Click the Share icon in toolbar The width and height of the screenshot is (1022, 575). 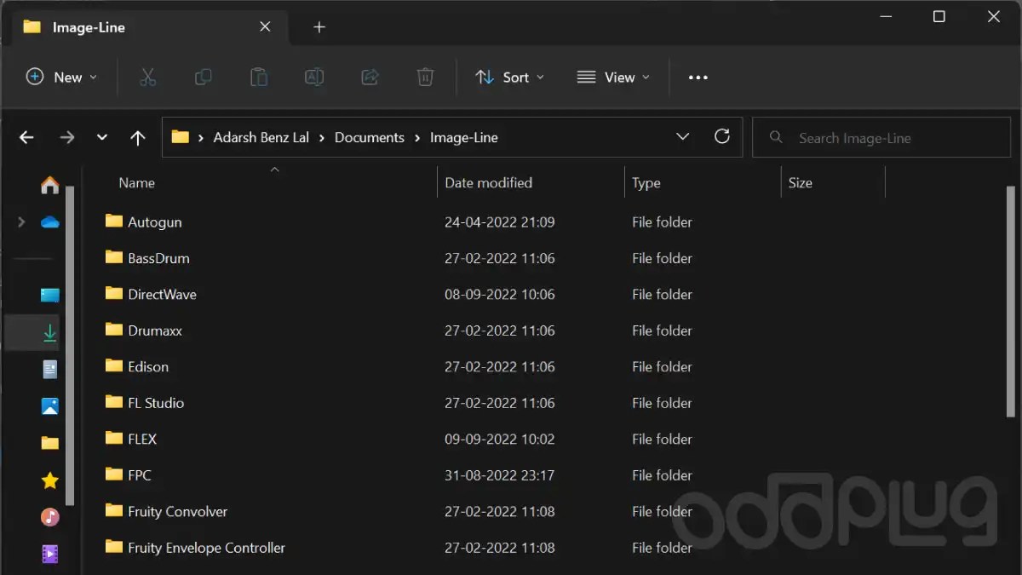(x=370, y=78)
